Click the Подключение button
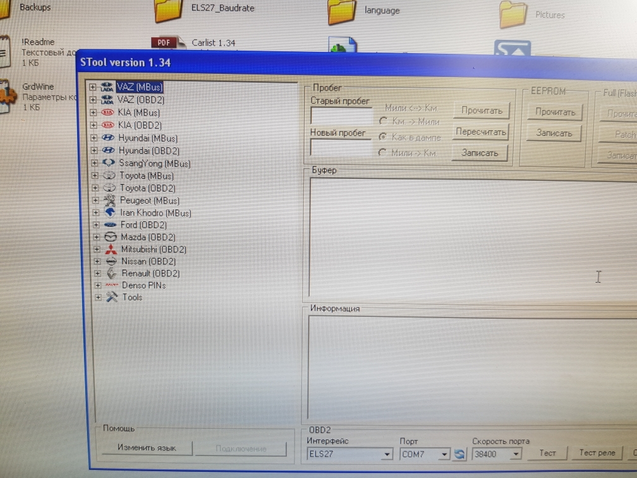The image size is (637, 478). tap(241, 449)
